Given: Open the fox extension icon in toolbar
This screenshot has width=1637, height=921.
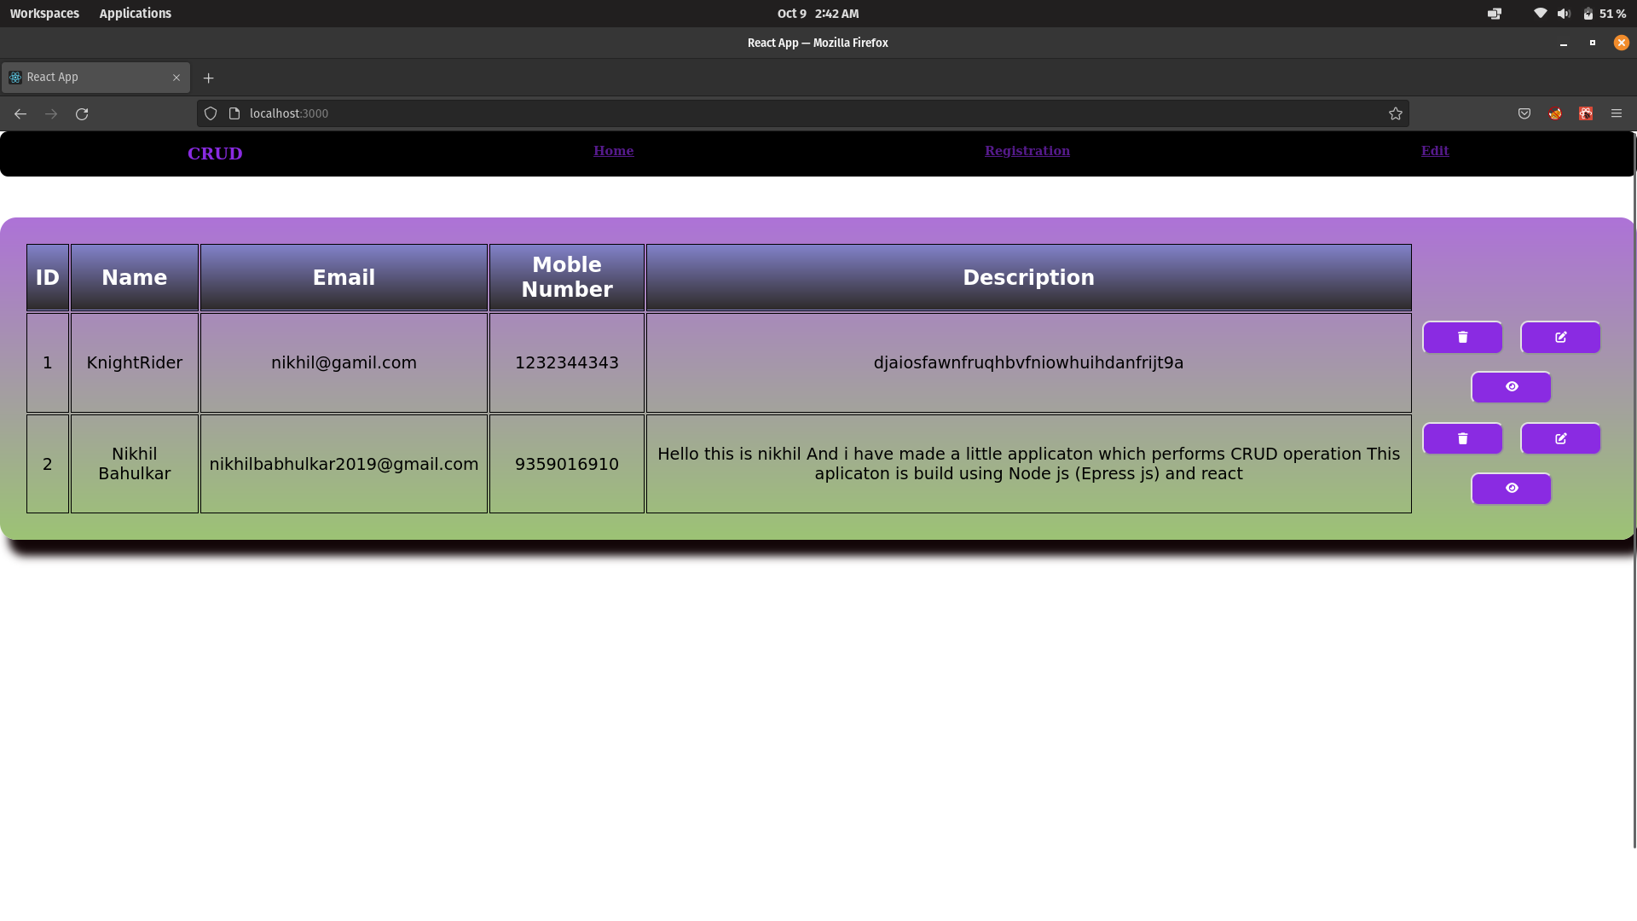Looking at the screenshot, I should (1554, 113).
